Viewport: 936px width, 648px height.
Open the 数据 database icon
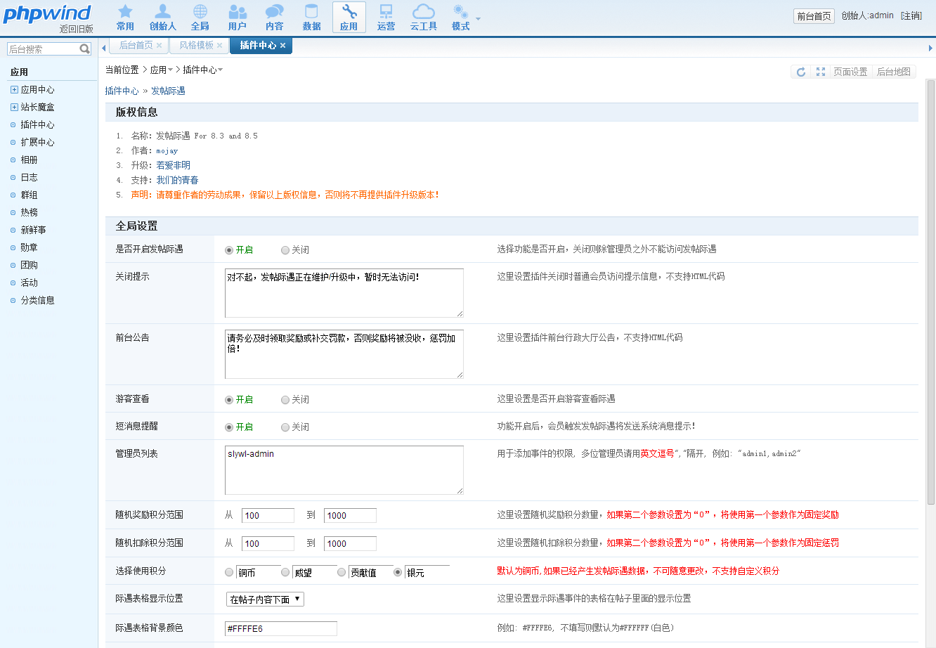tap(312, 17)
